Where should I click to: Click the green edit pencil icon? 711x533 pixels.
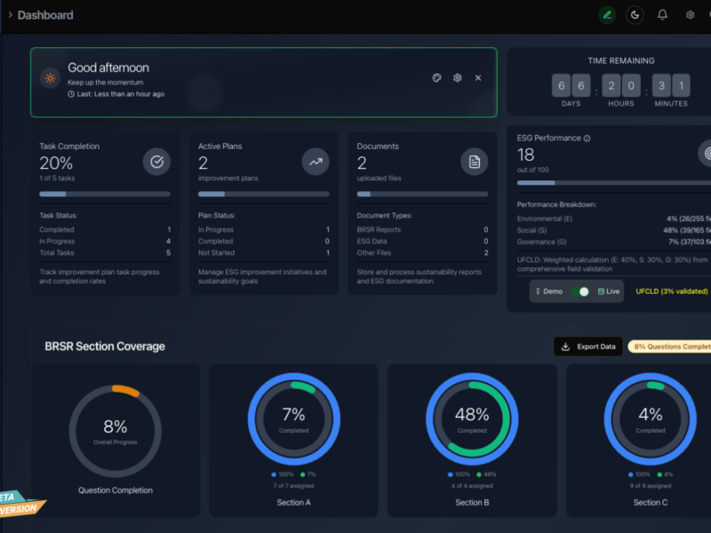[x=607, y=14]
